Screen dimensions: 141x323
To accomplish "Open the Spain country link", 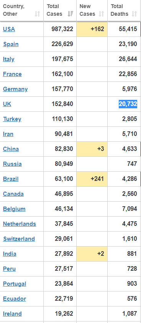I will coord(11,44).
